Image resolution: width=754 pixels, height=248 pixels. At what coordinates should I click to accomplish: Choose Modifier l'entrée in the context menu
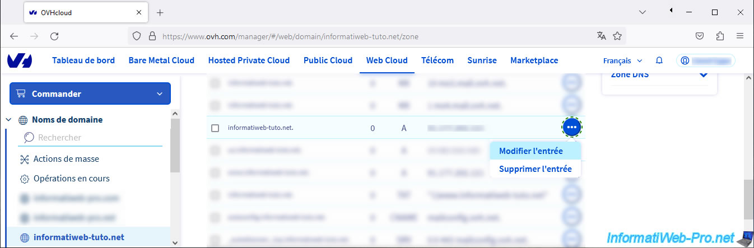(x=535, y=151)
